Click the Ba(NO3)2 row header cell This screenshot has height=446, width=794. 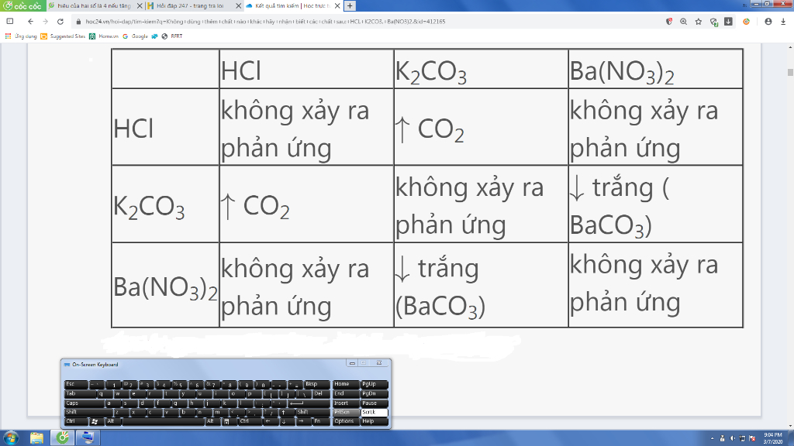tap(166, 285)
